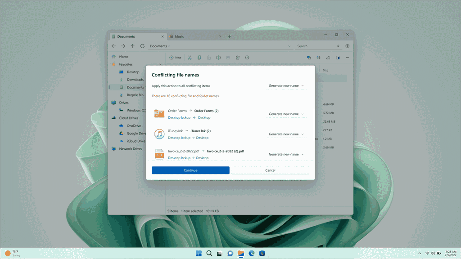This screenshot has width=461, height=259.
Task: Click the Share icon in the toolbar
Action: click(228, 57)
